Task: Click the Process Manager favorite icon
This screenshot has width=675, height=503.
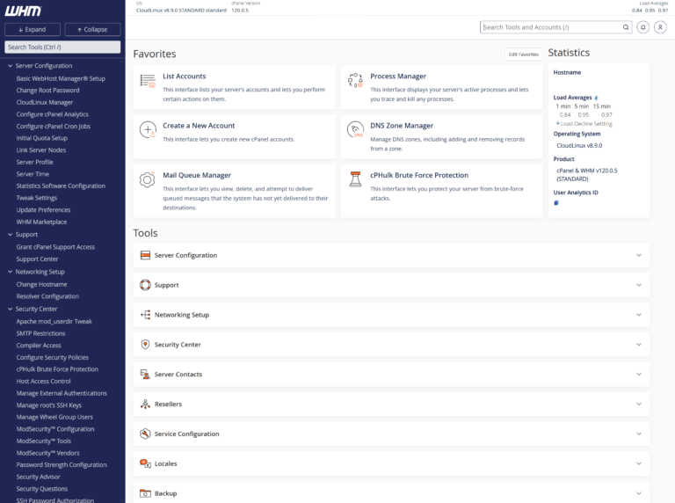Action: (355, 81)
